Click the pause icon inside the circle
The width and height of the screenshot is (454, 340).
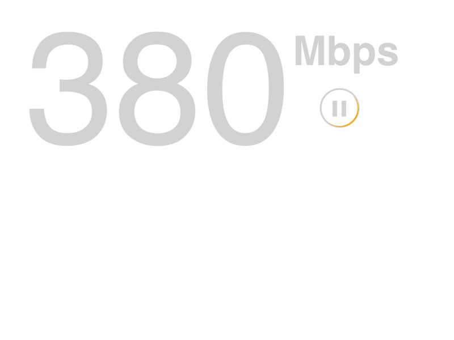(339, 109)
